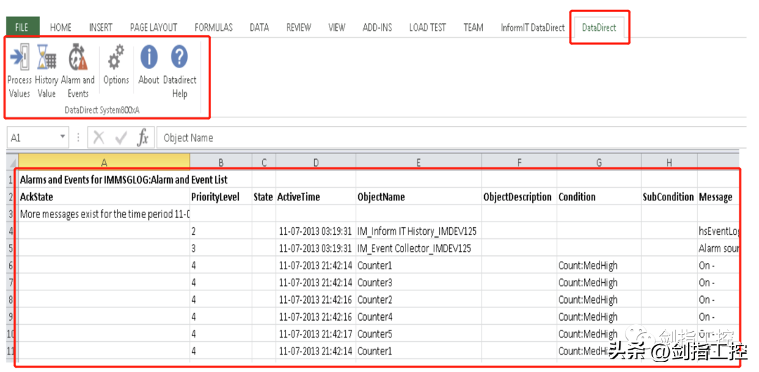This screenshot has width=759, height=372.
Task: Switch to the HOME tab
Action: click(60, 27)
